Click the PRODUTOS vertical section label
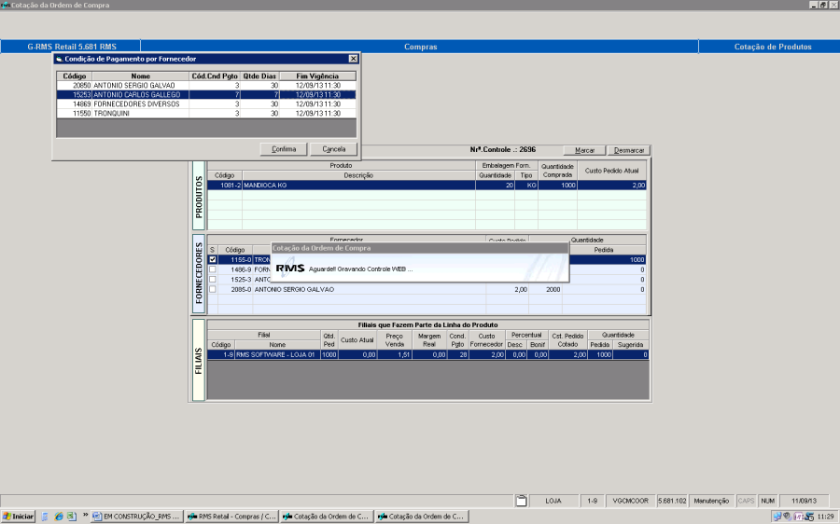This screenshot has height=524, width=840. (199, 196)
